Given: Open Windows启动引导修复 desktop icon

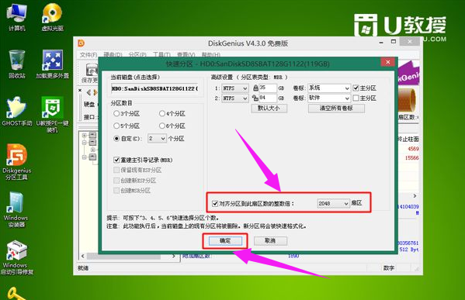Looking at the screenshot, I should click(17, 257).
